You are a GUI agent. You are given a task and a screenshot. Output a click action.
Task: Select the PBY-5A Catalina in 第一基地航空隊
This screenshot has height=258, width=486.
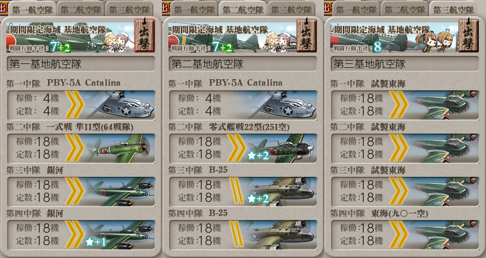tap(81, 105)
